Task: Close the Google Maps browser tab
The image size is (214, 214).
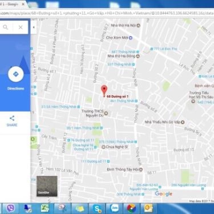Action: click(x=23, y=4)
